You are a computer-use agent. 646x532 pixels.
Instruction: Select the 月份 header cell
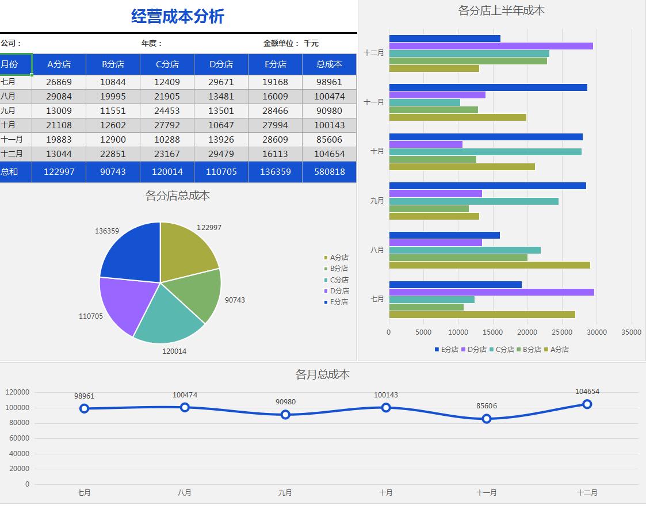(x=16, y=64)
